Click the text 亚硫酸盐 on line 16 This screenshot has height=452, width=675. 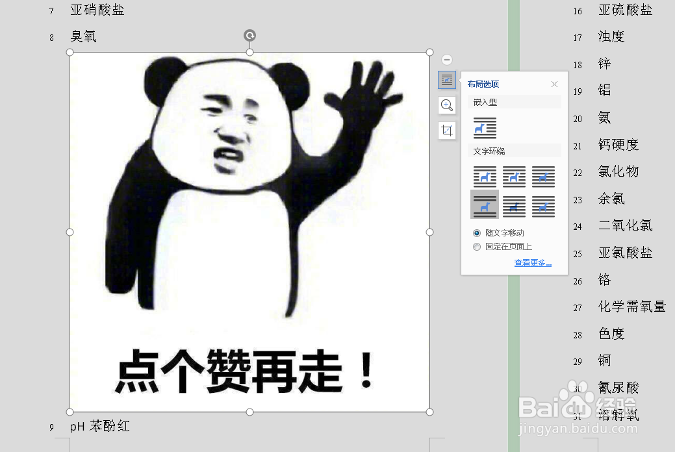pos(626,10)
